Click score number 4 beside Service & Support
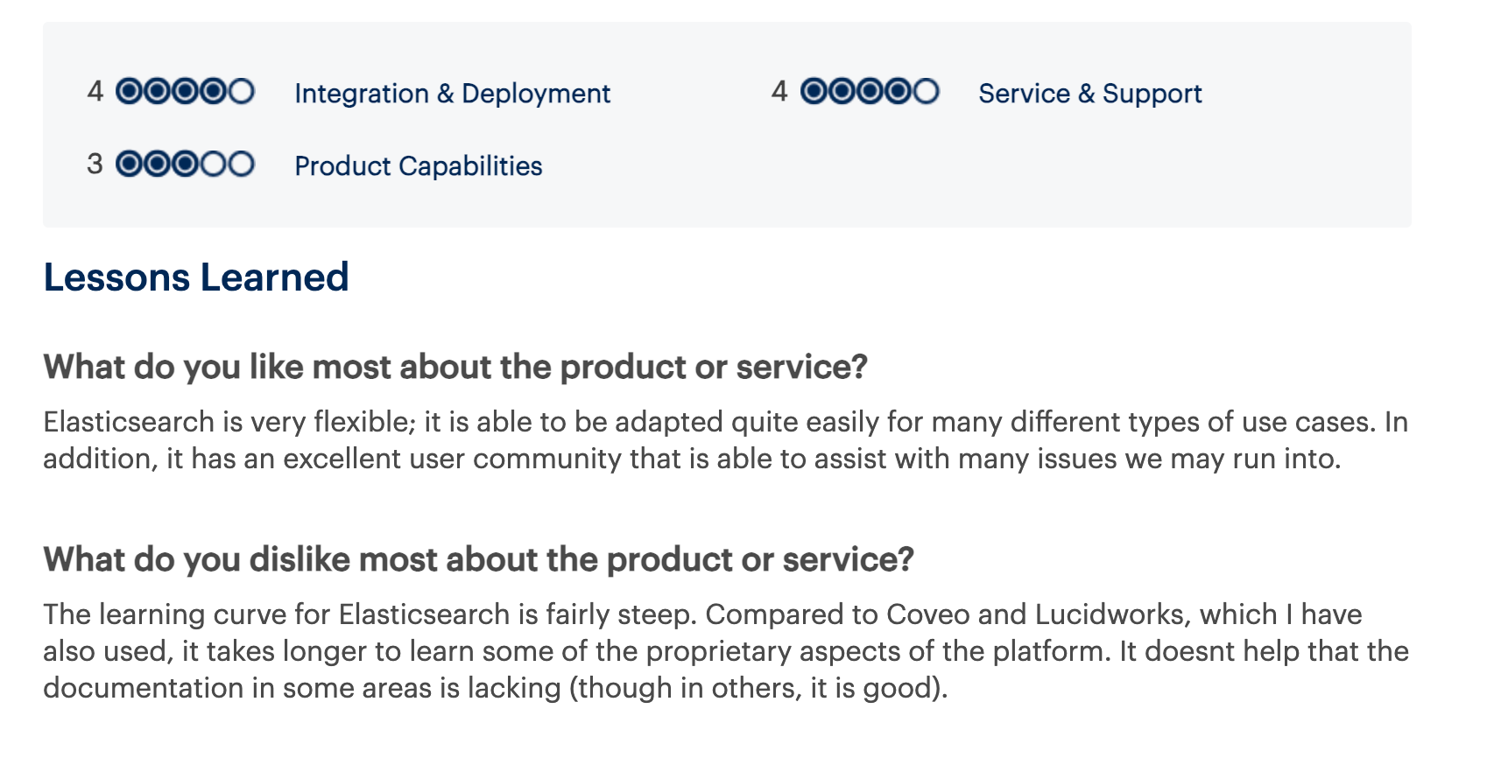Screen dimensions: 1487x765 (779, 91)
